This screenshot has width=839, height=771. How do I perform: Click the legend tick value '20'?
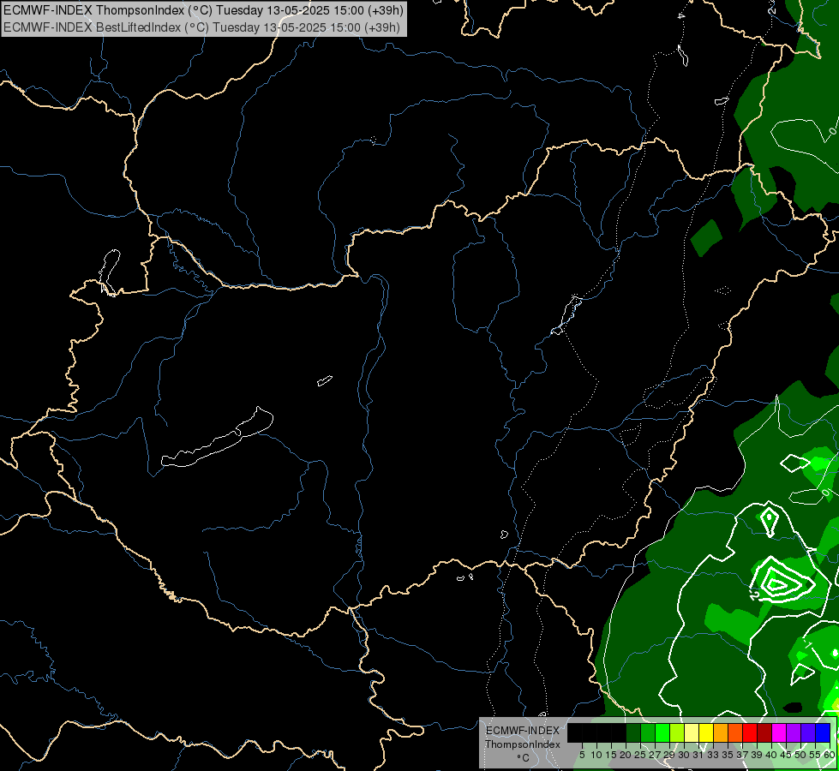coord(626,755)
